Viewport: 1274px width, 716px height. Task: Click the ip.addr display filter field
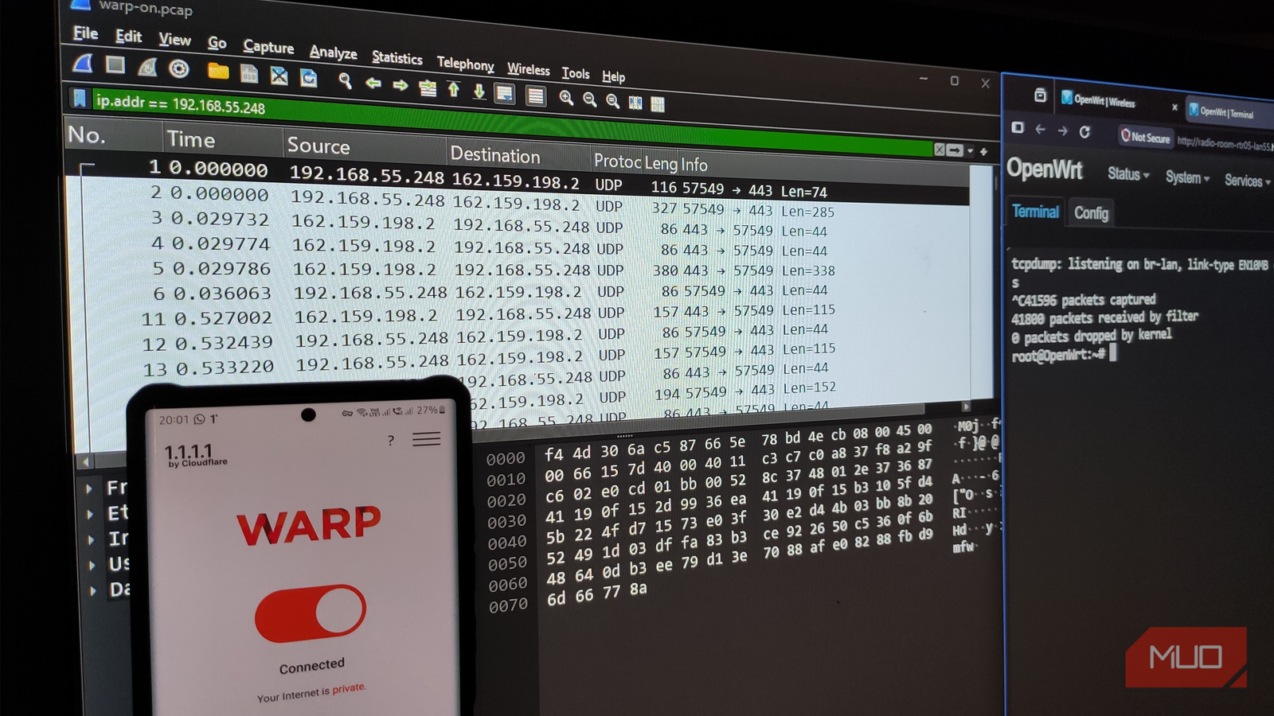coord(510,123)
